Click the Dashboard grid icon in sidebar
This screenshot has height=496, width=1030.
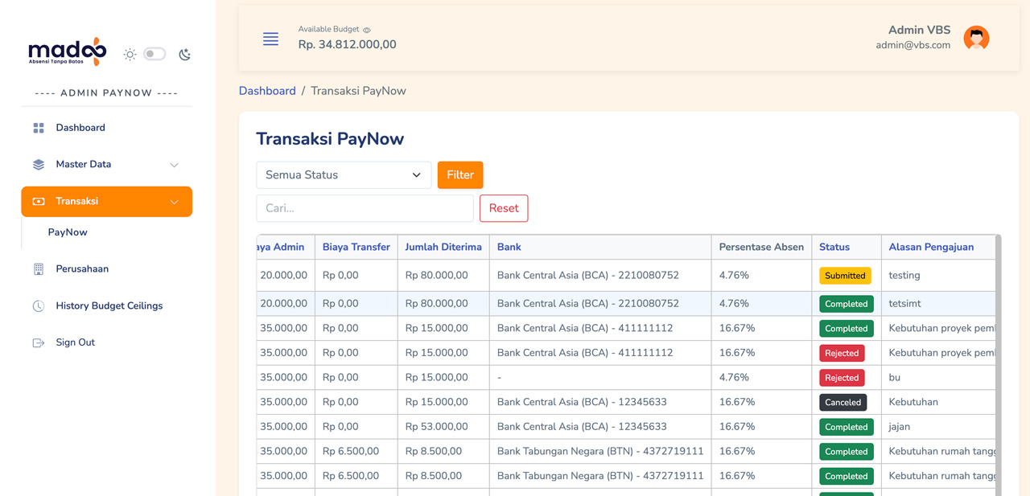click(x=39, y=128)
